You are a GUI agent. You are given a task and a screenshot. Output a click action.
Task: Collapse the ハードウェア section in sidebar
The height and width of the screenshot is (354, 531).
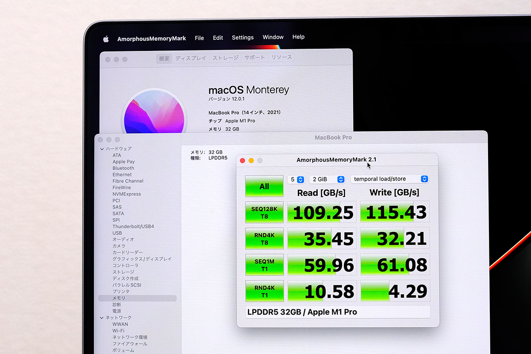tap(102, 149)
